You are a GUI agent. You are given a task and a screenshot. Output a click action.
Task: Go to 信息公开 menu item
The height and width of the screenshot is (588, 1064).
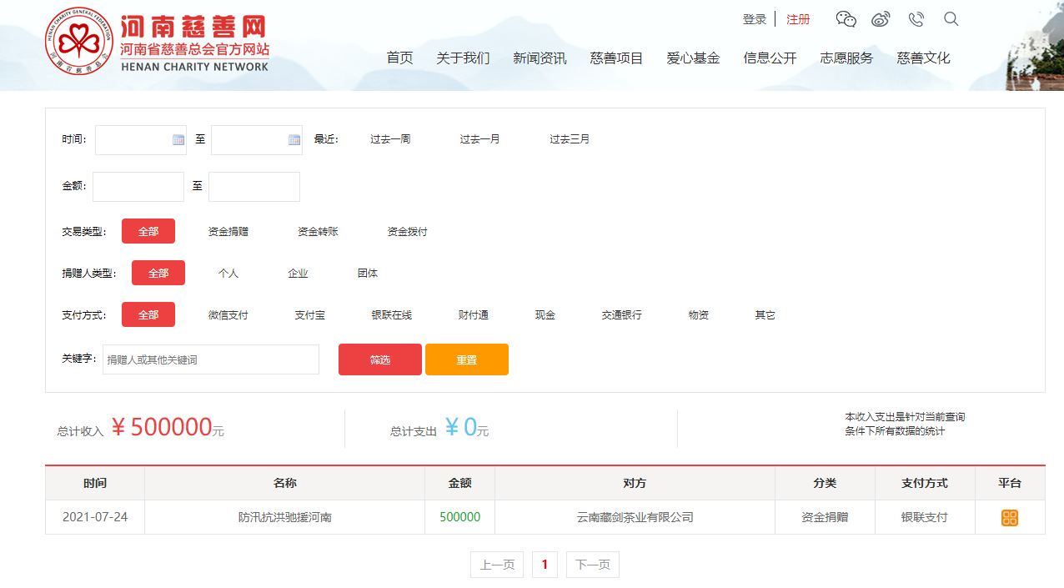[x=770, y=58]
